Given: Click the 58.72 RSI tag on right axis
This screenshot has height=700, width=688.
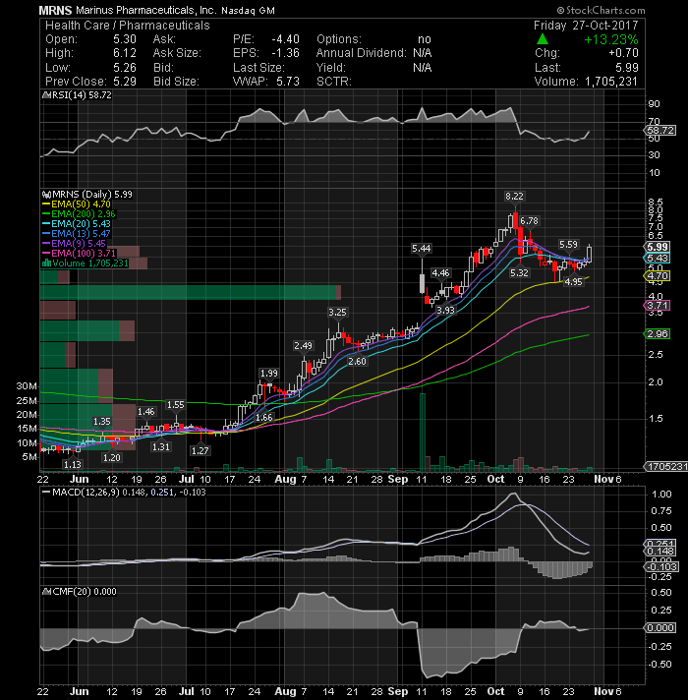Looking at the screenshot, I should pos(660,131).
